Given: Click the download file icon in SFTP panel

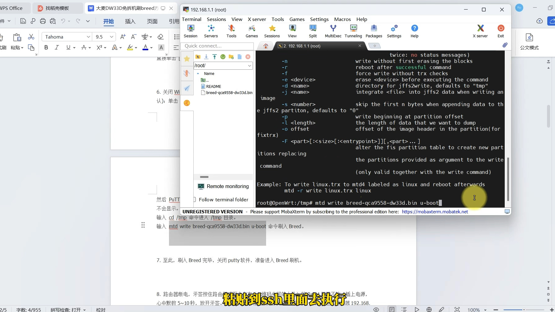Looking at the screenshot, I should coord(206,57).
